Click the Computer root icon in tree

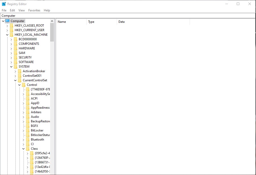pos(7,21)
